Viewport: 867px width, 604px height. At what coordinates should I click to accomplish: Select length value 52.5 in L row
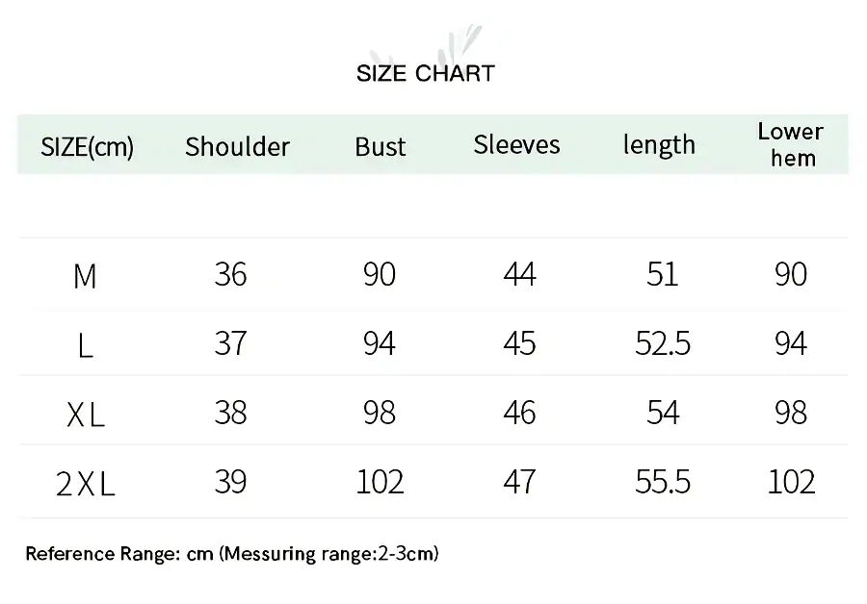pyautogui.click(x=663, y=343)
